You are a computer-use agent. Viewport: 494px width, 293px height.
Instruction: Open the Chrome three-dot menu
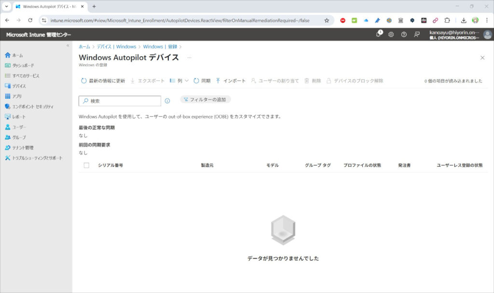[487, 20]
